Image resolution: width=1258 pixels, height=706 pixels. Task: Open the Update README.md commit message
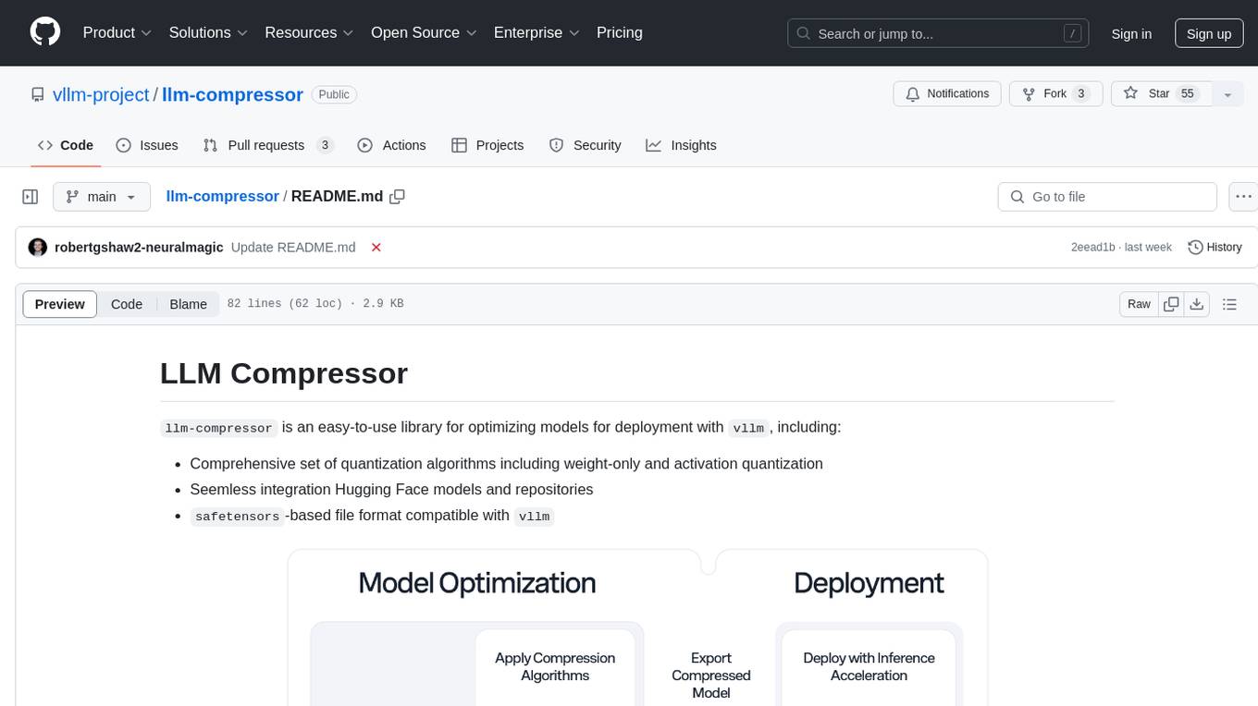point(293,248)
